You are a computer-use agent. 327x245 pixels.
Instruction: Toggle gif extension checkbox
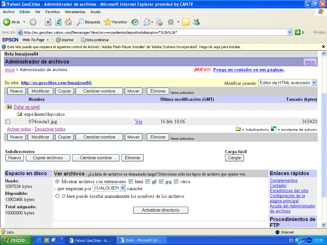(148, 182)
